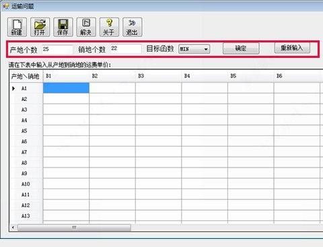Viewport: 323px width, 247px height.
Task: Show the 关于 (About) information icon
Action: click(109, 27)
